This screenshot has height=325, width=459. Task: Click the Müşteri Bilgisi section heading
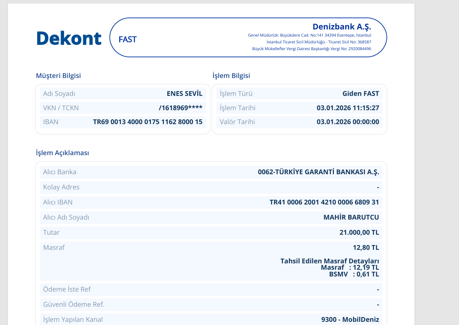tap(58, 76)
